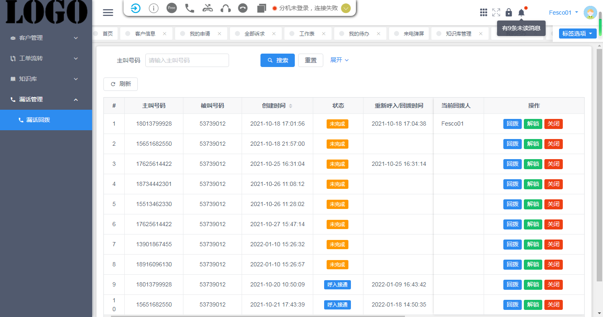Image resolution: width=603 pixels, height=317 pixels.
Task: Click the blue 搜索 button
Action: click(x=278, y=60)
